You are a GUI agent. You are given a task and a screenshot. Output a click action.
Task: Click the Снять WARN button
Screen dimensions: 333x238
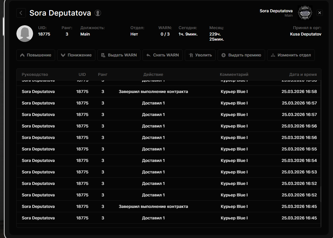point(163,55)
